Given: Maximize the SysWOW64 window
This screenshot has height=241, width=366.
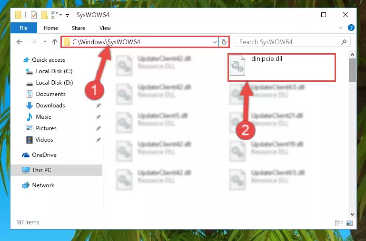Looking at the screenshot, I should 324,15.
